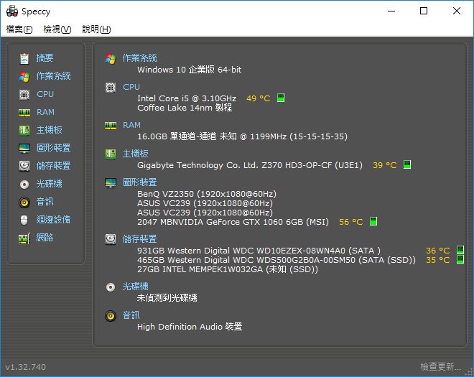Viewport: 474px width, 377px height.
Task: Click the High Definition Audio 裝置 text
Action: [190, 327]
